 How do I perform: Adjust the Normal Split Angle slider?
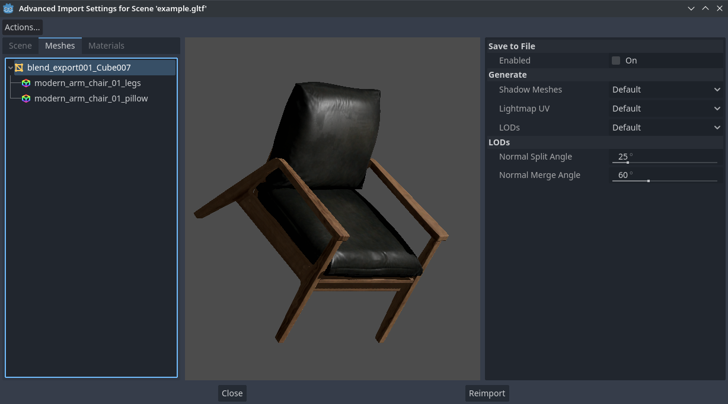point(628,161)
